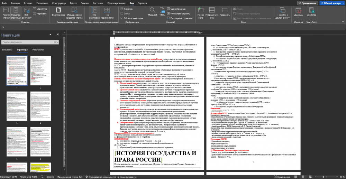Adjust the zoom slider in status bar
The height and width of the screenshot is (179, 346).
point(324,177)
